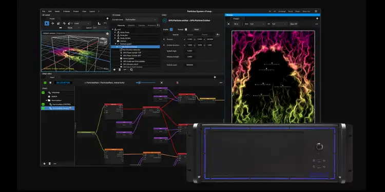Toggle the Enable checkbox in Editor
Viewport: 385px width, 192px height.
171,29
